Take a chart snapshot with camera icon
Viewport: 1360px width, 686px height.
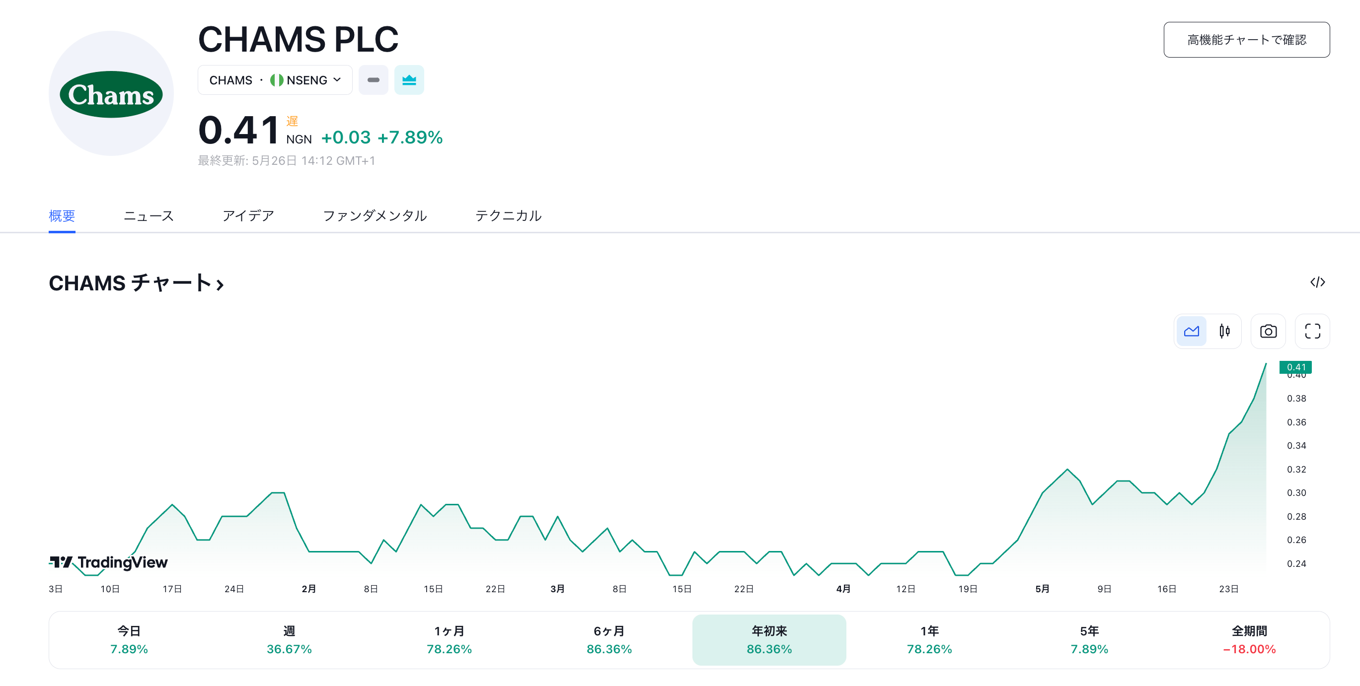1268,332
